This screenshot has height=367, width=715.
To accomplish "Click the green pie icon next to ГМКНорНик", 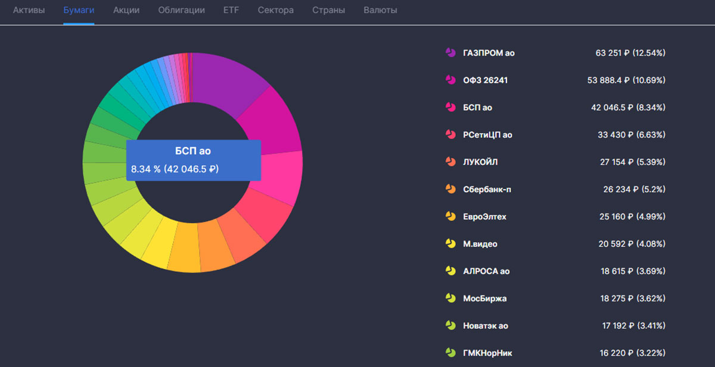I will [450, 353].
